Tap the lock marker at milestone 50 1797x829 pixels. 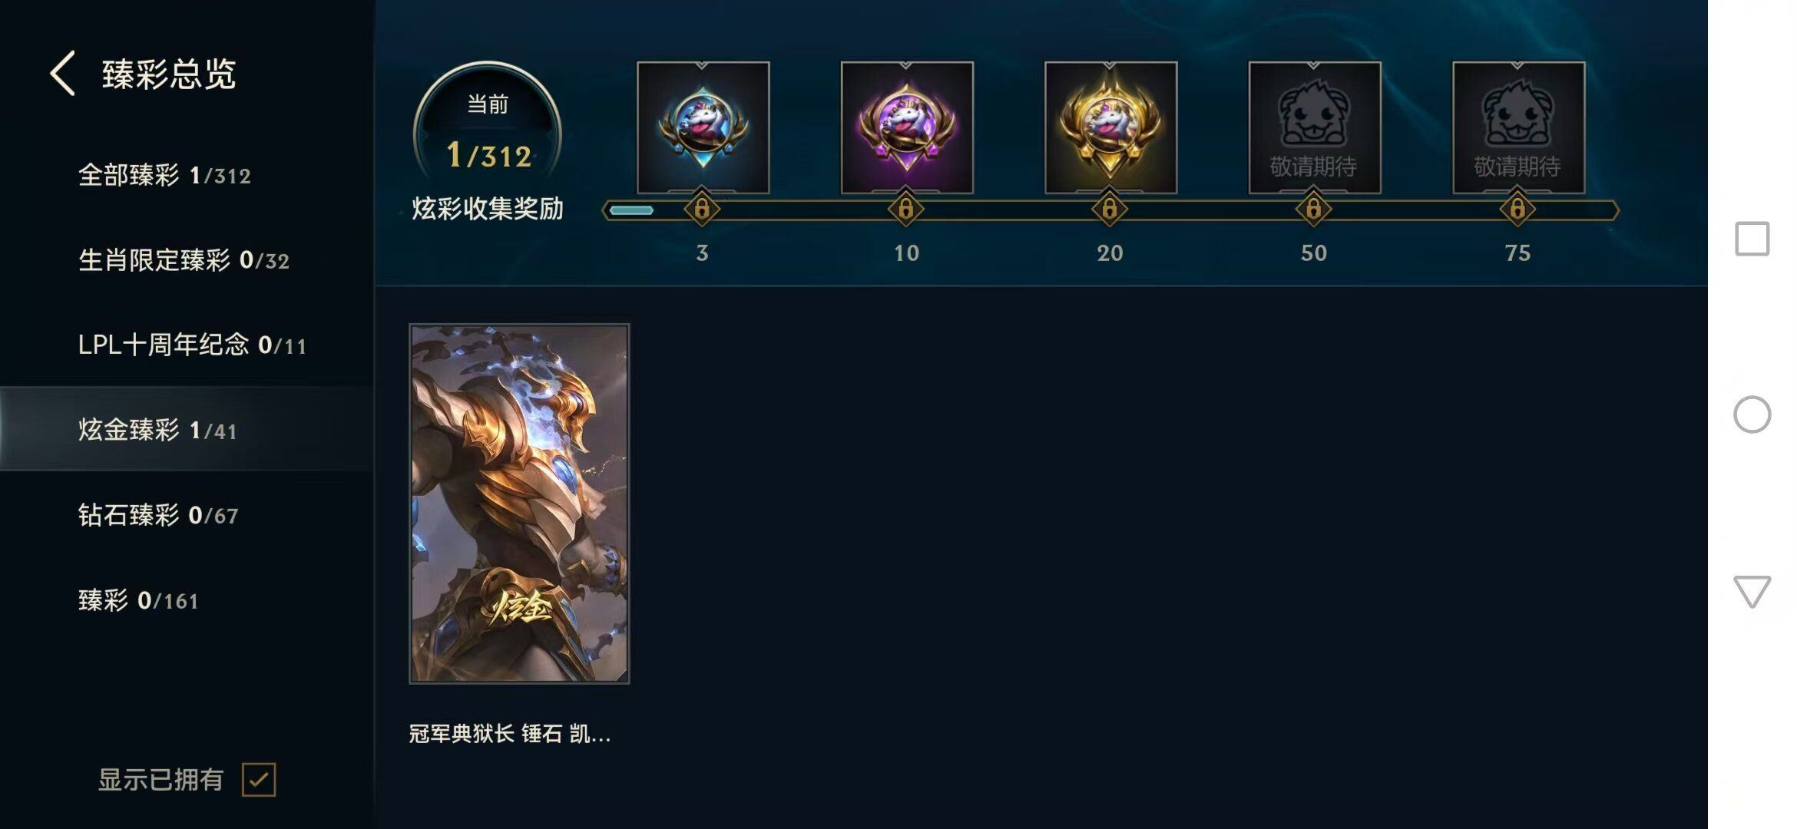tap(1314, 209)
